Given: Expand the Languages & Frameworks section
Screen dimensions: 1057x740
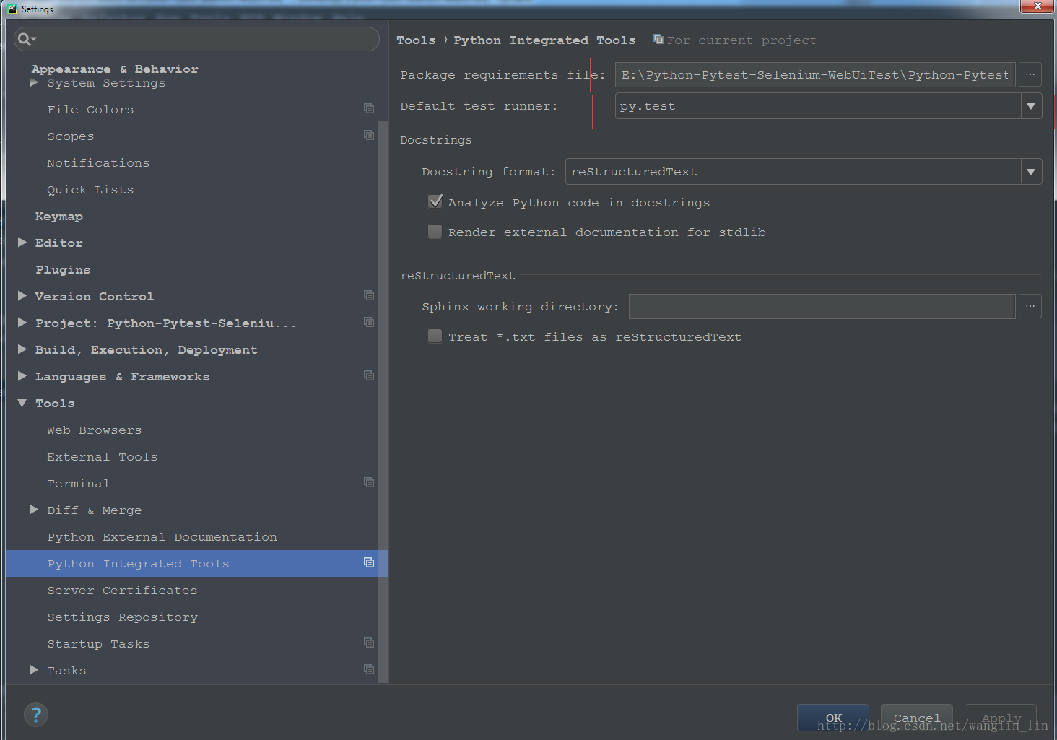Looking at the screenshot, I should coord(22,376).
